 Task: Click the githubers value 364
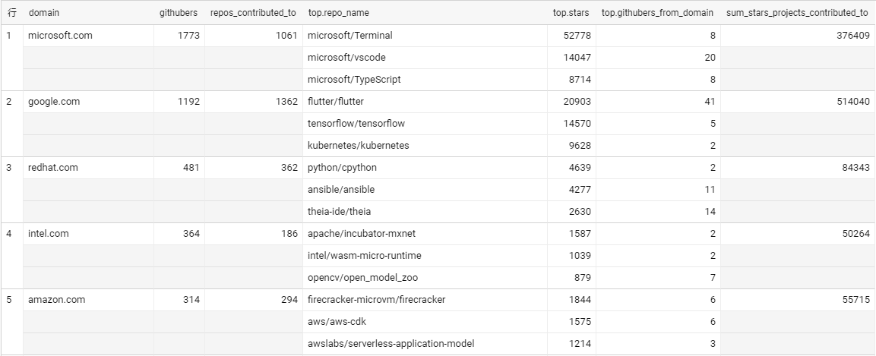[x=191, y=233]
